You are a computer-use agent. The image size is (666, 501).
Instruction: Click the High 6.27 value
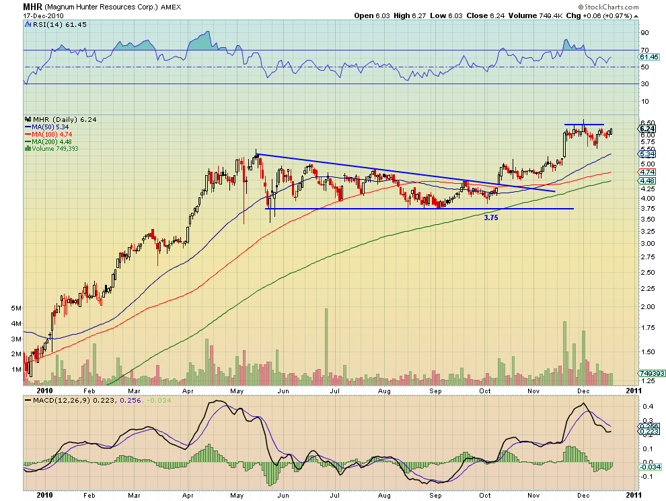[410, 15]
